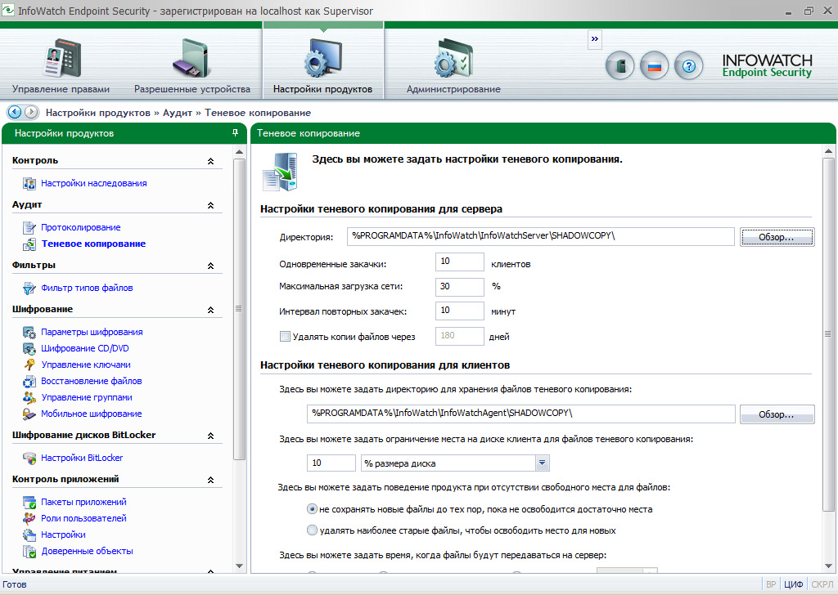Open help via the question mark button
The image size is (838, 595).
pyautogui.click(x=689, y=66)
